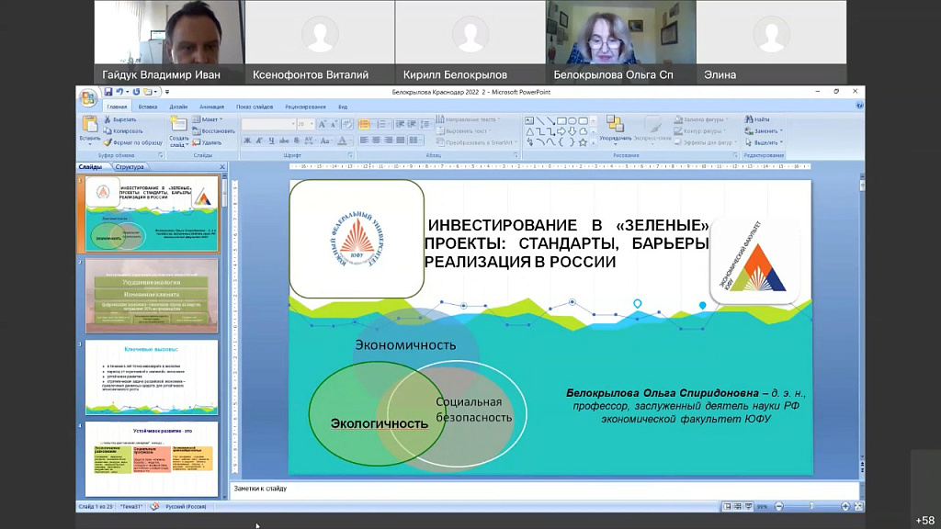Toggle strikethrough abc formatting
This screenshot has height=529, width=941.
click(x=284, y=141)
